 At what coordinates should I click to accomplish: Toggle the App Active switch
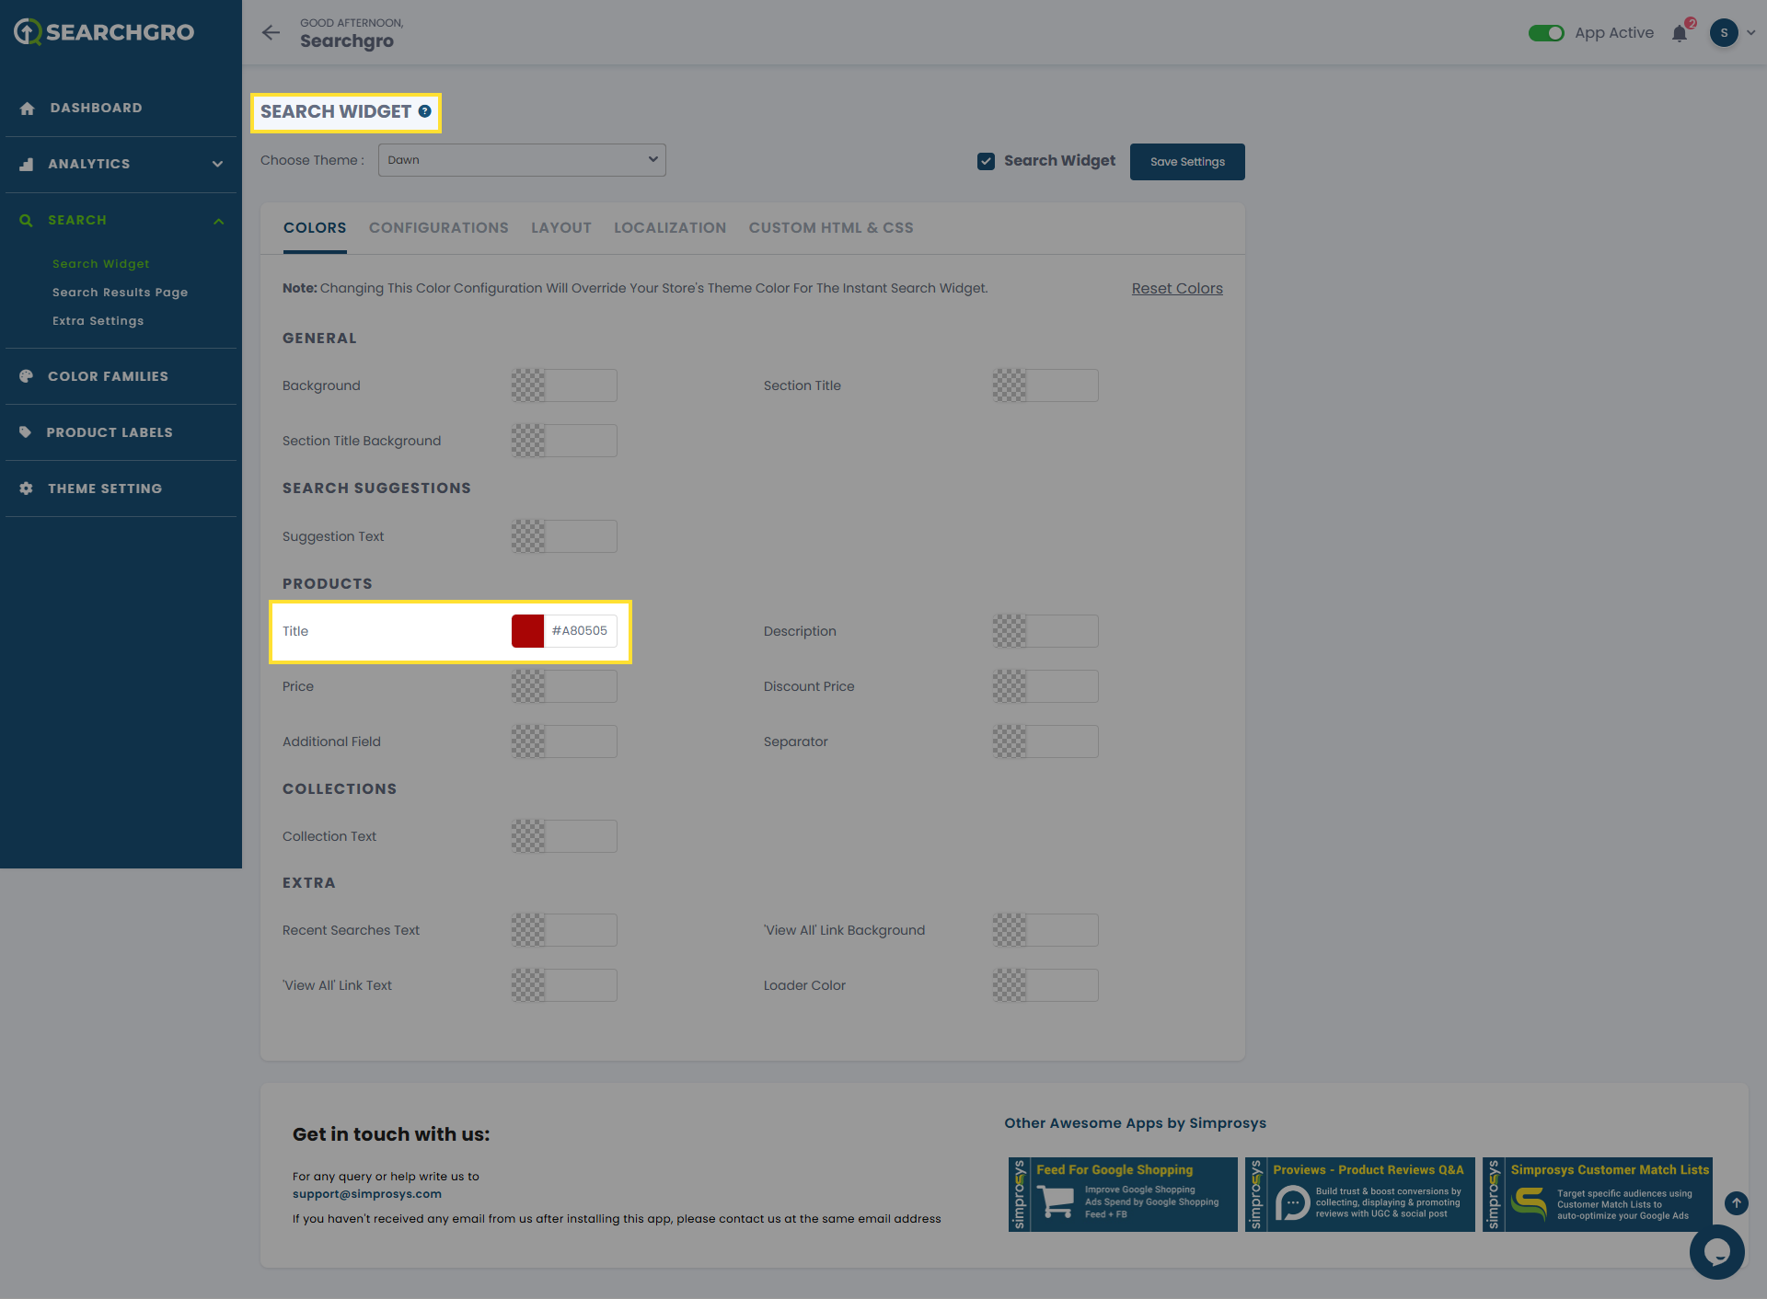(x=1546, y=33)
